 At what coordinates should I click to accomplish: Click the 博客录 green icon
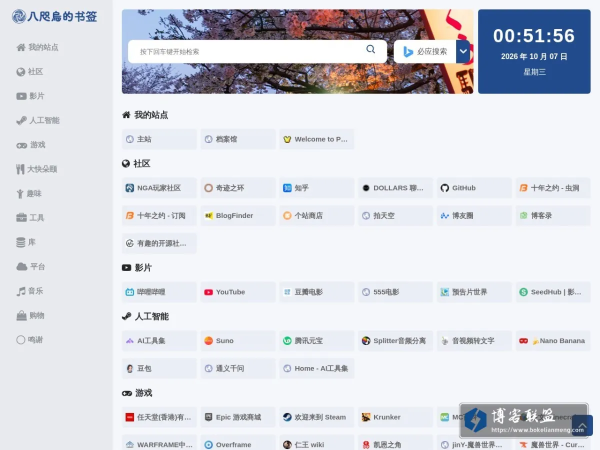click(523, 215)
